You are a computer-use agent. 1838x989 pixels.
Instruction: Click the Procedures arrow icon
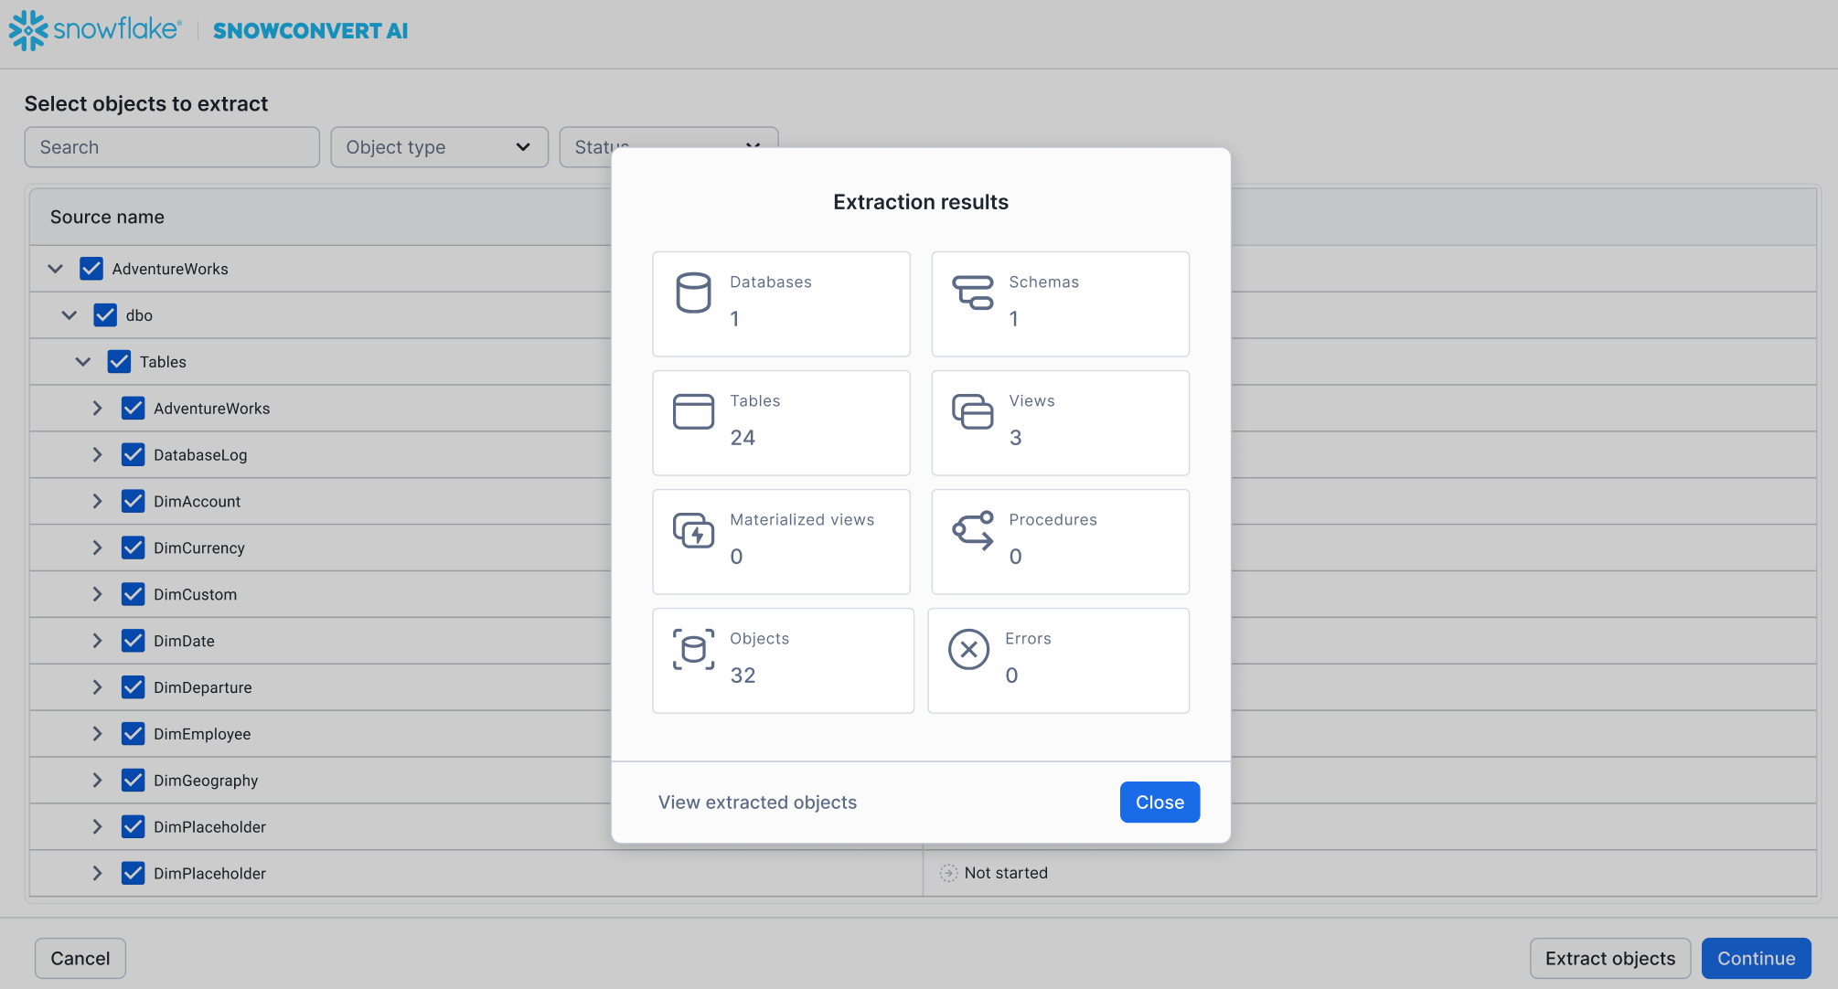972,530
